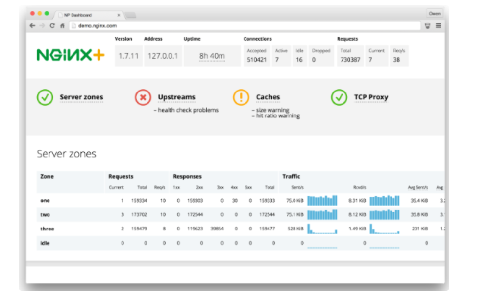This screenshot has height=298, width=490.
Task: Click 528 KiB sent value for zone three
Action: pyautogui.click(x=295, y=229)
